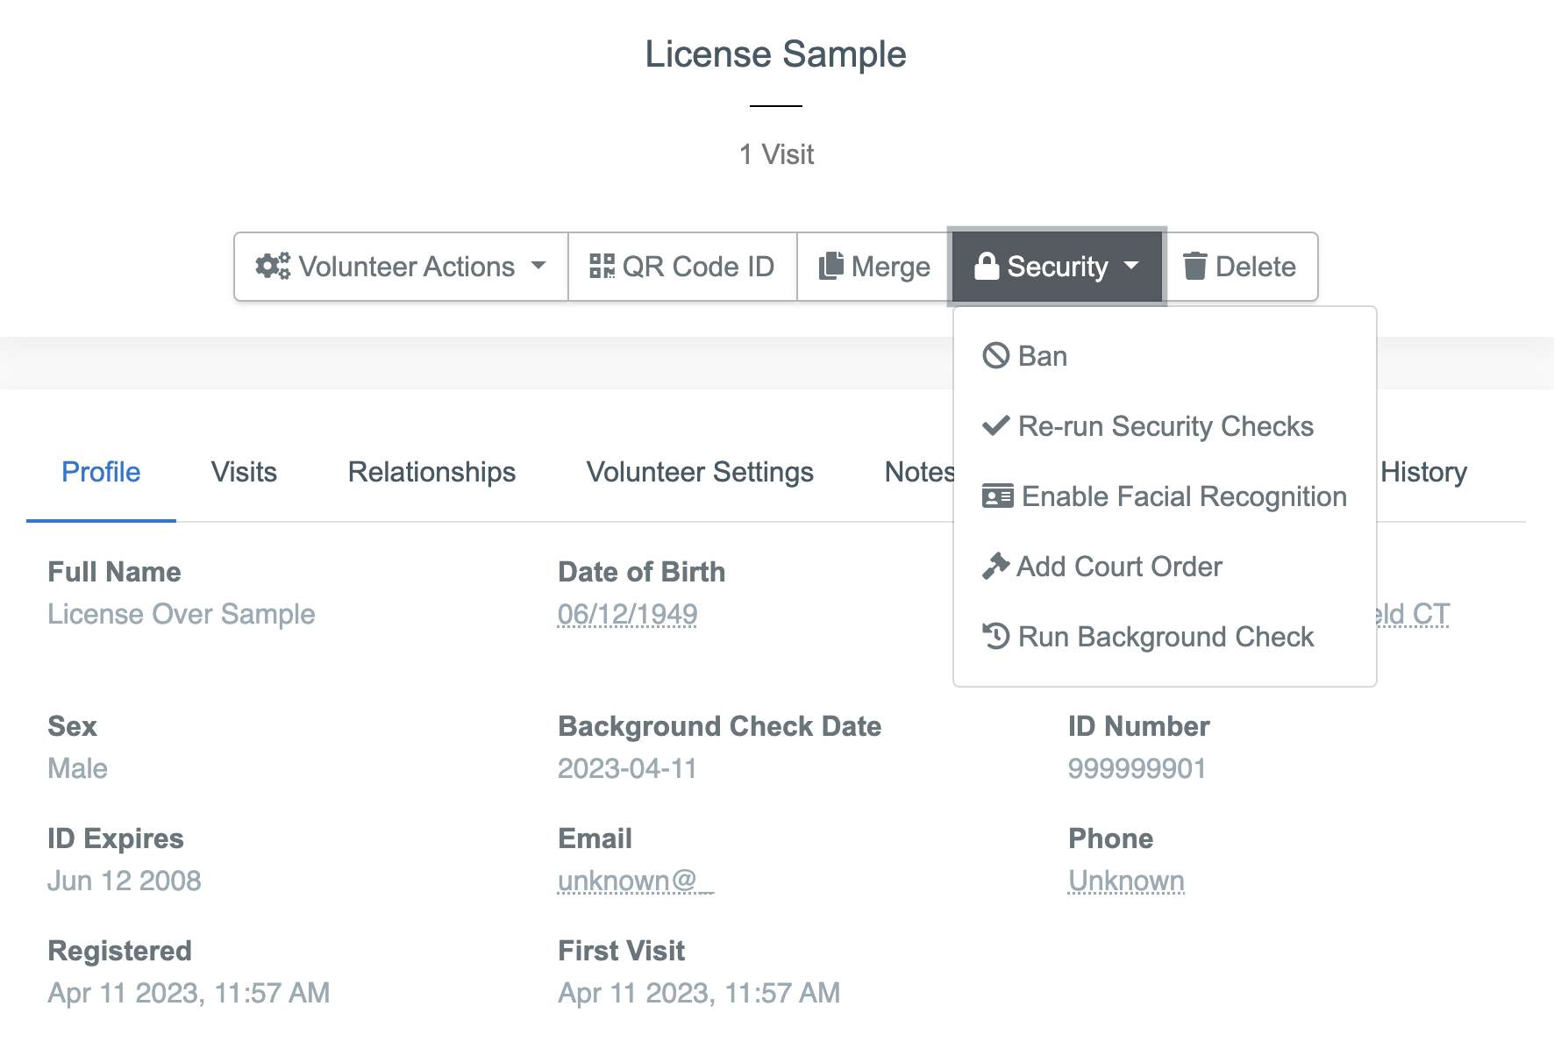Viewport: 1554px width, 1063px height.
Task: Click the Delete button
Action: coord(1240,267)
